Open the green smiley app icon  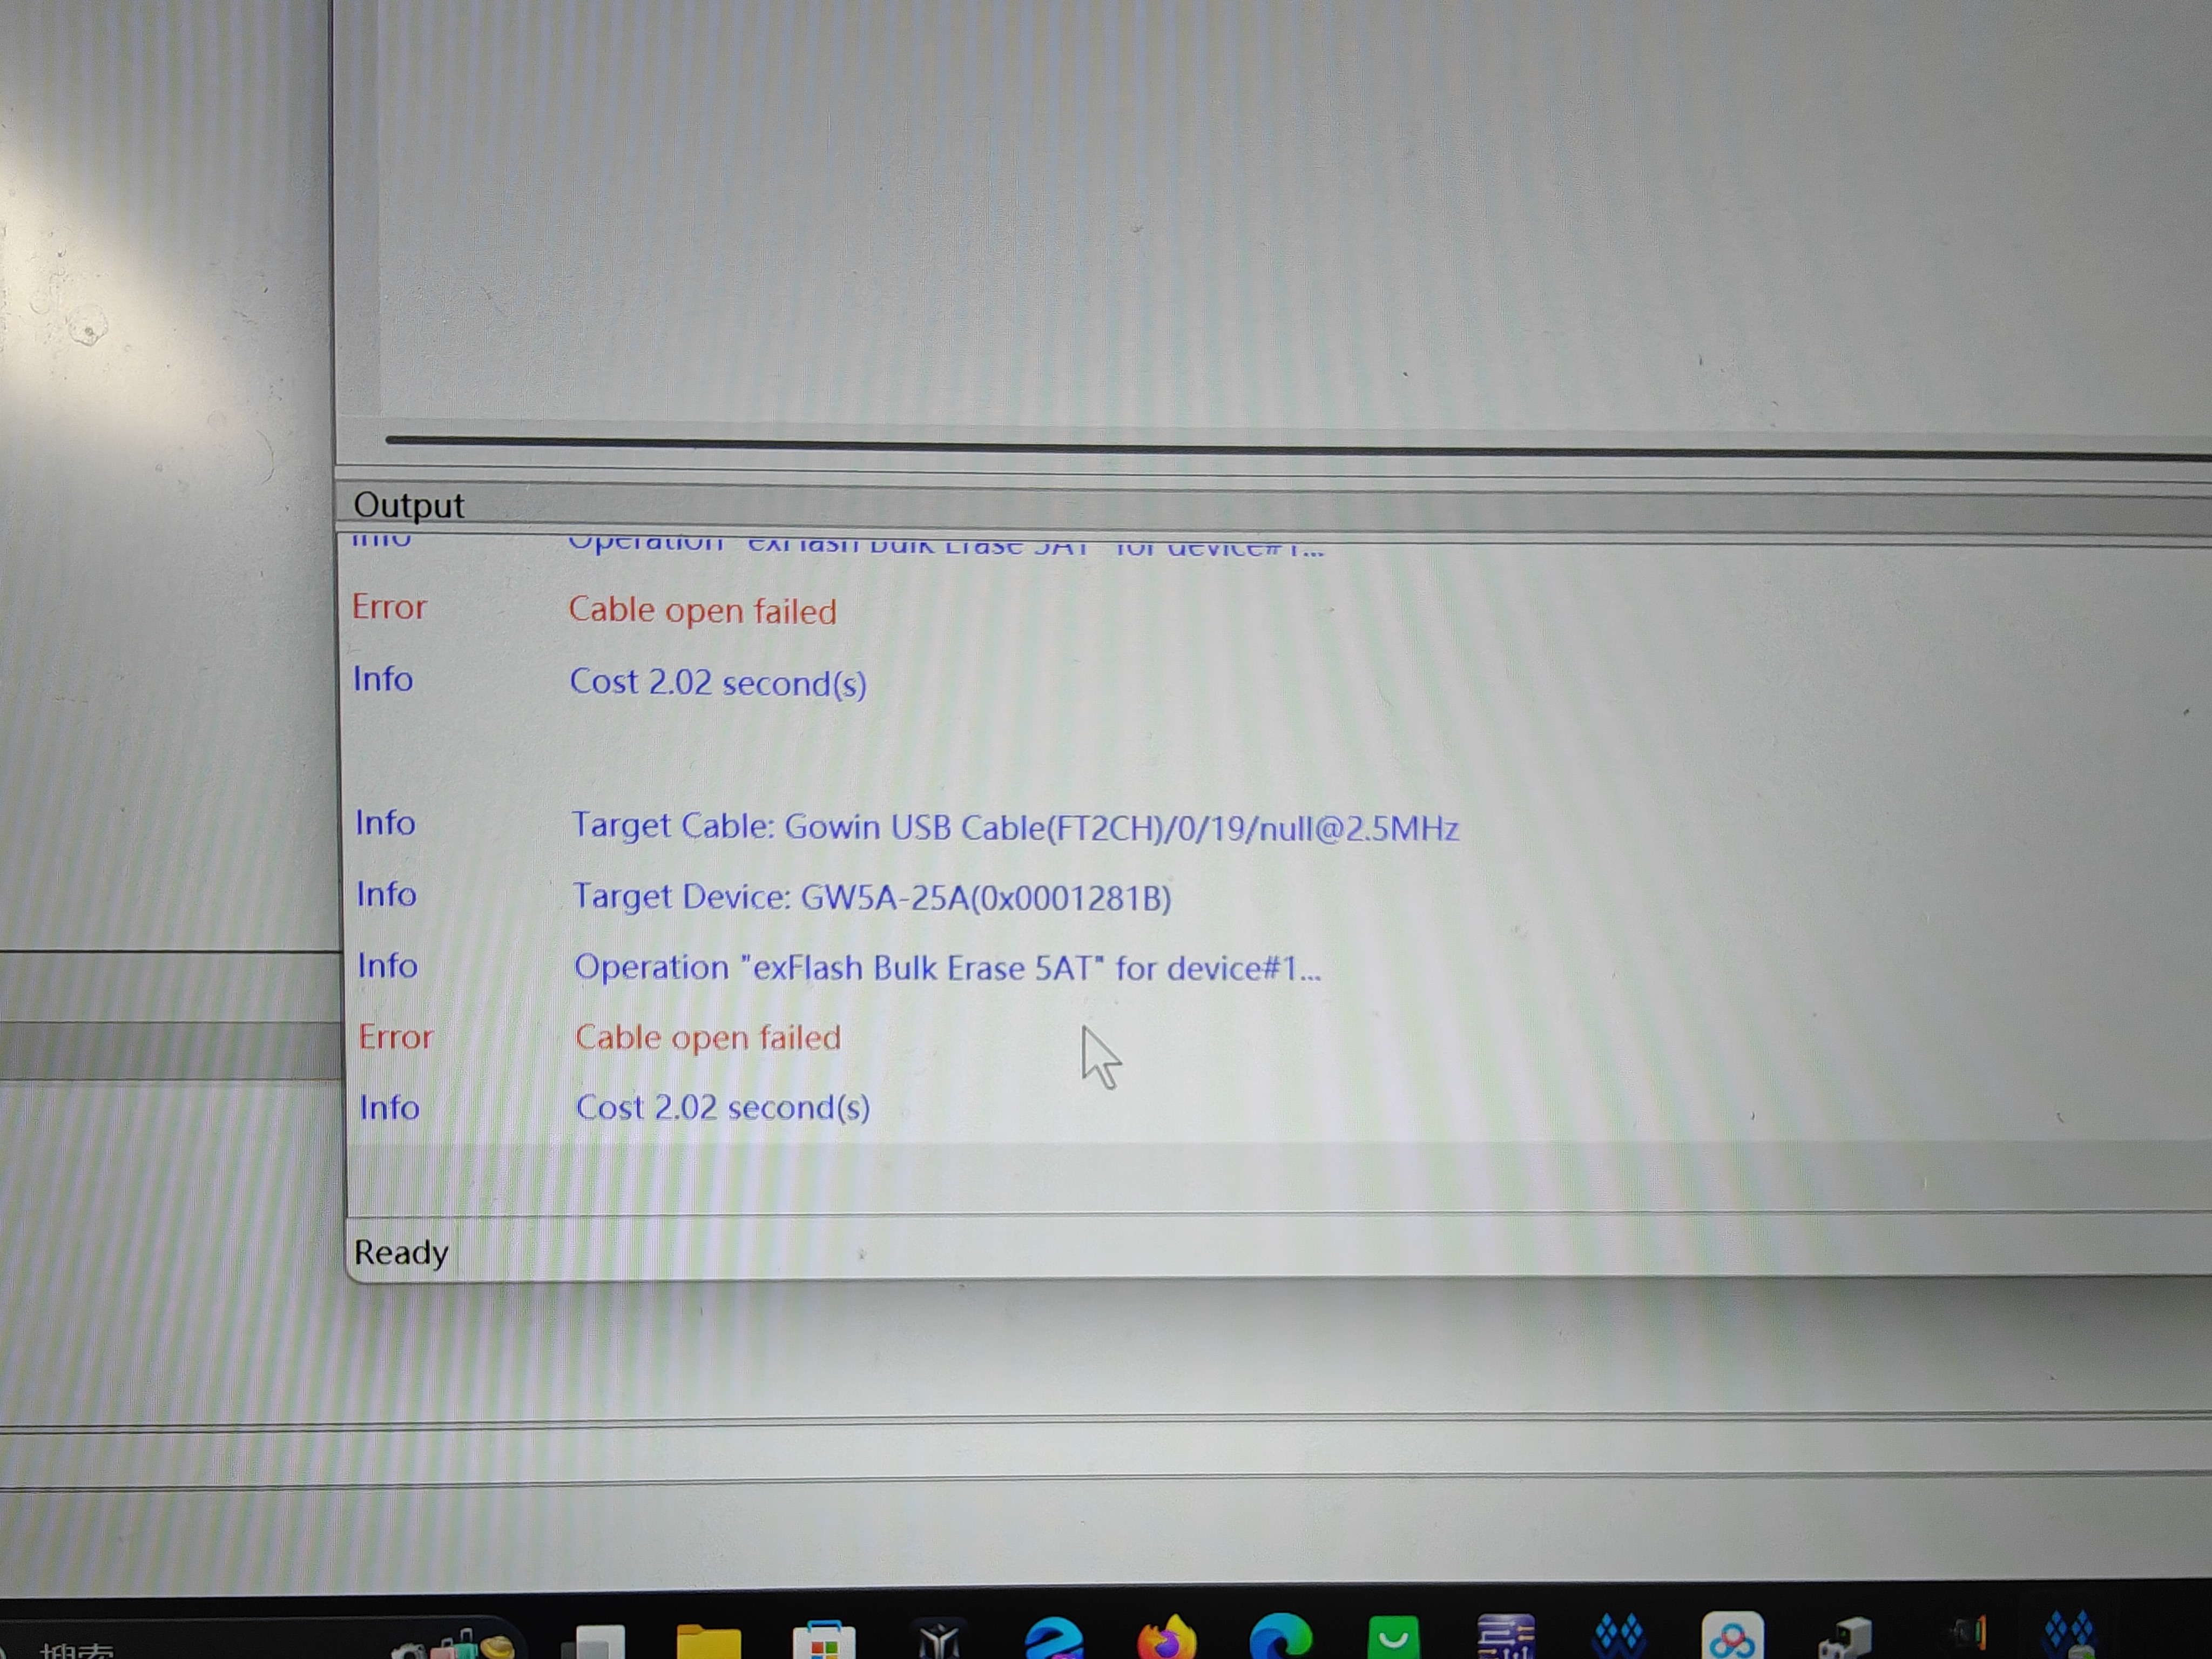pyautogui.click(x=1393, y=1640)
